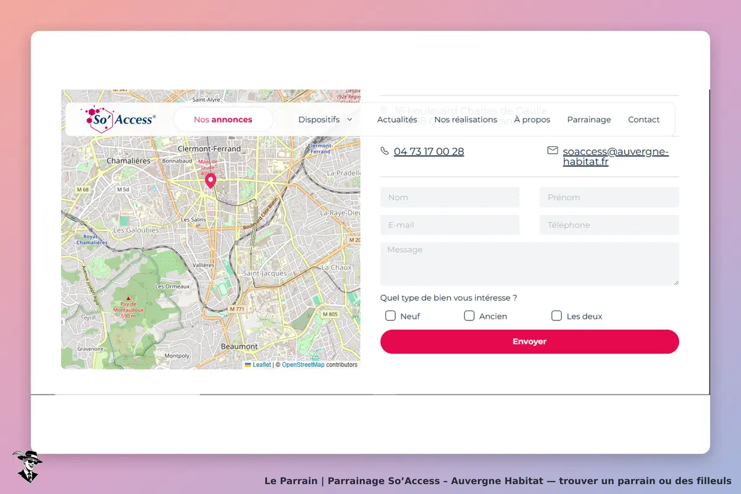The height and width of the screenshot is (494, 741).
Task: Tick the Les deux checkbox
Action: [x=556, y=316]
